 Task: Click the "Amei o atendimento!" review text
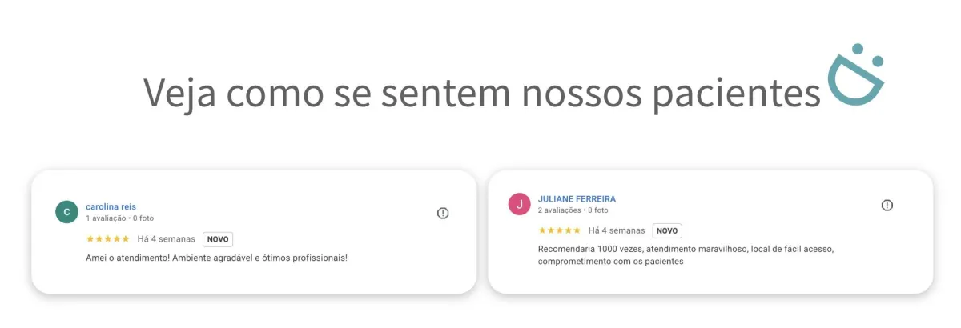216,258
